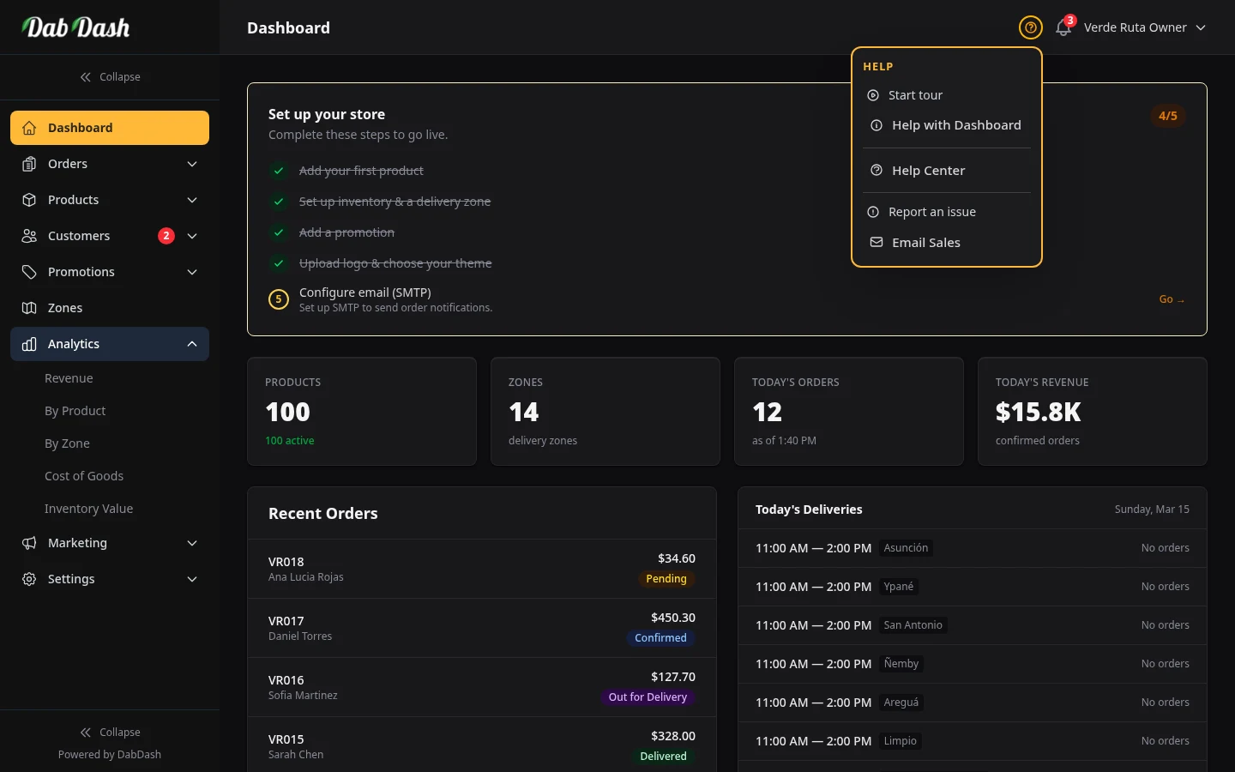Choose Report an issue in Help menu
The image size is (1235, 772).
[933, 211]
